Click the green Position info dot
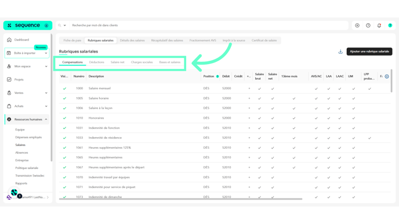Screen dimensions: 399x224 (x=217, y=76)
